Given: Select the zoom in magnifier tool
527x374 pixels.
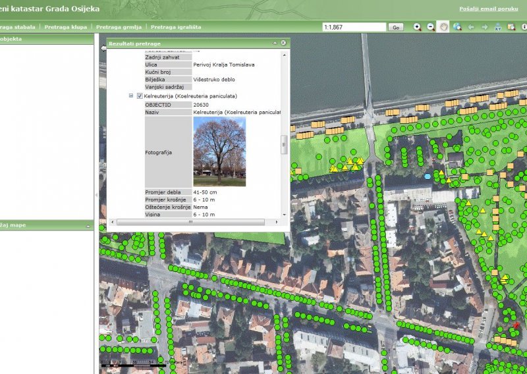Looking at the screenshot, I should 417,27.
